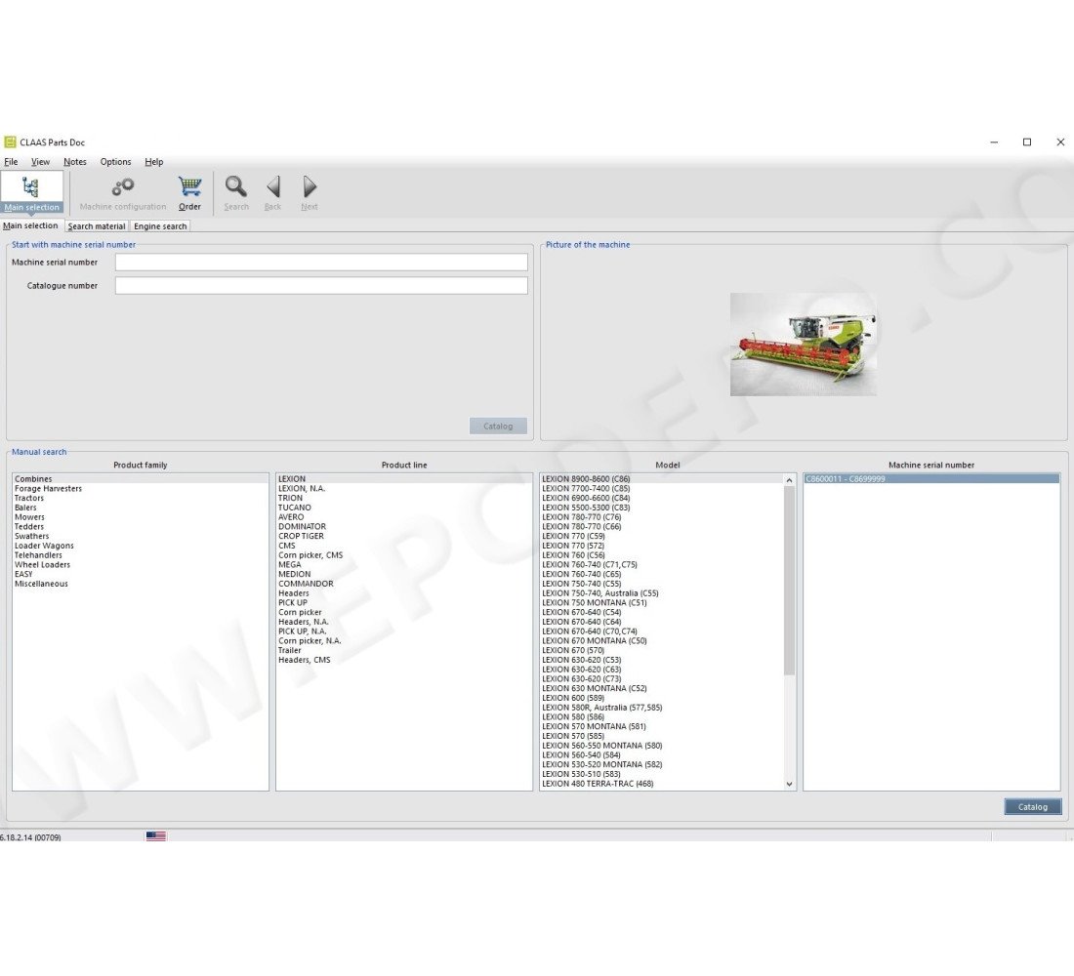Select MEDION product line

click(404, 575)
